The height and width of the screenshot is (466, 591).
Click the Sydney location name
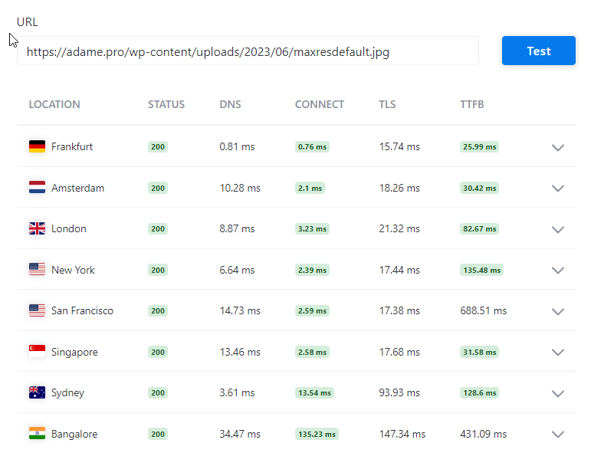coord(68,392)
